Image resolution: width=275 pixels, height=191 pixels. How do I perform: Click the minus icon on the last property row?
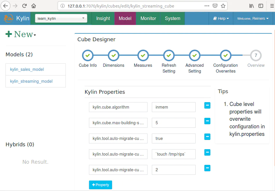(x=207, y=168)
